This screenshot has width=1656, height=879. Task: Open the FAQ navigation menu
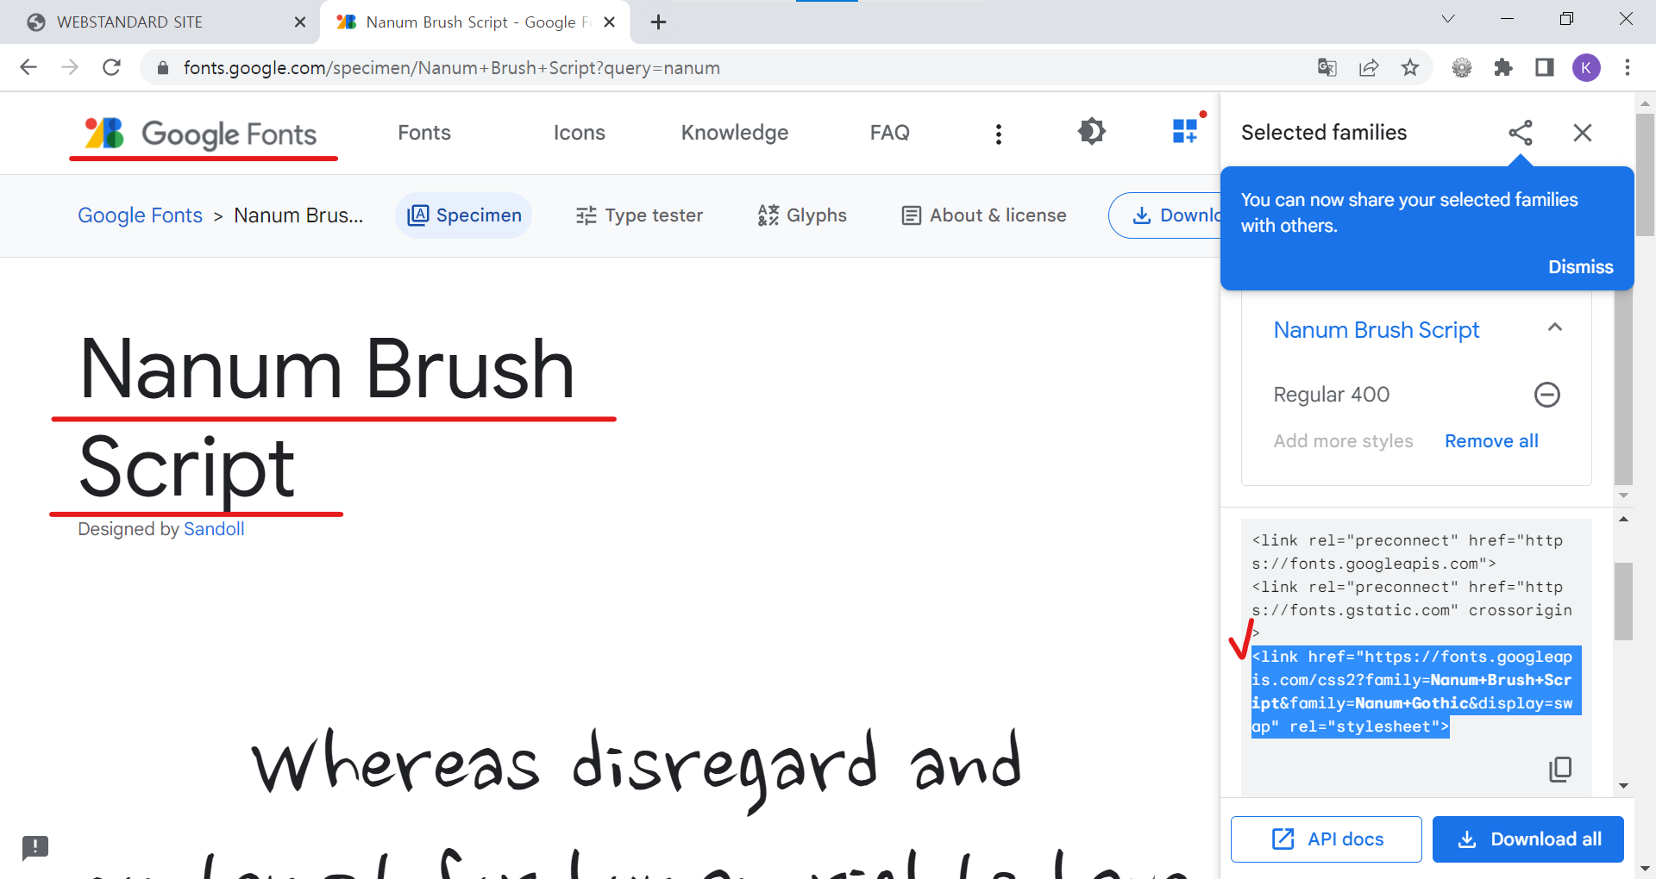coord(889,133)
